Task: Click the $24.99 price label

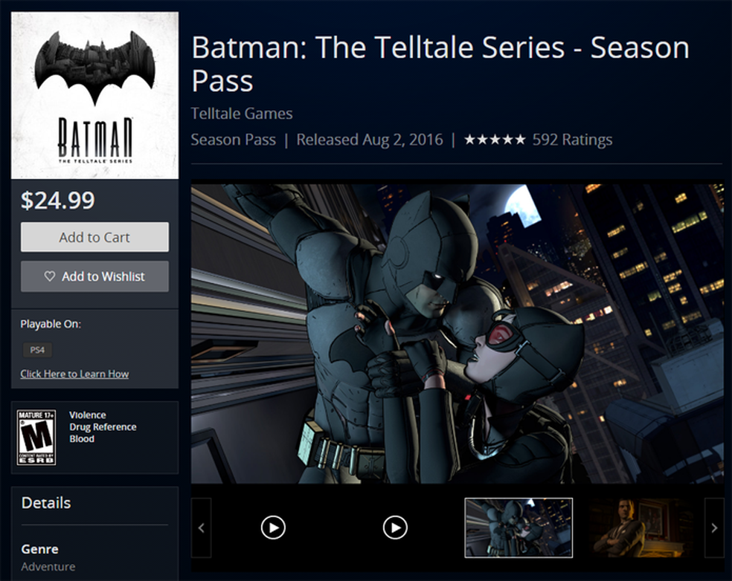Action: [x=57, y=200]
